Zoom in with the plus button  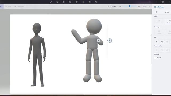[139, 6]
